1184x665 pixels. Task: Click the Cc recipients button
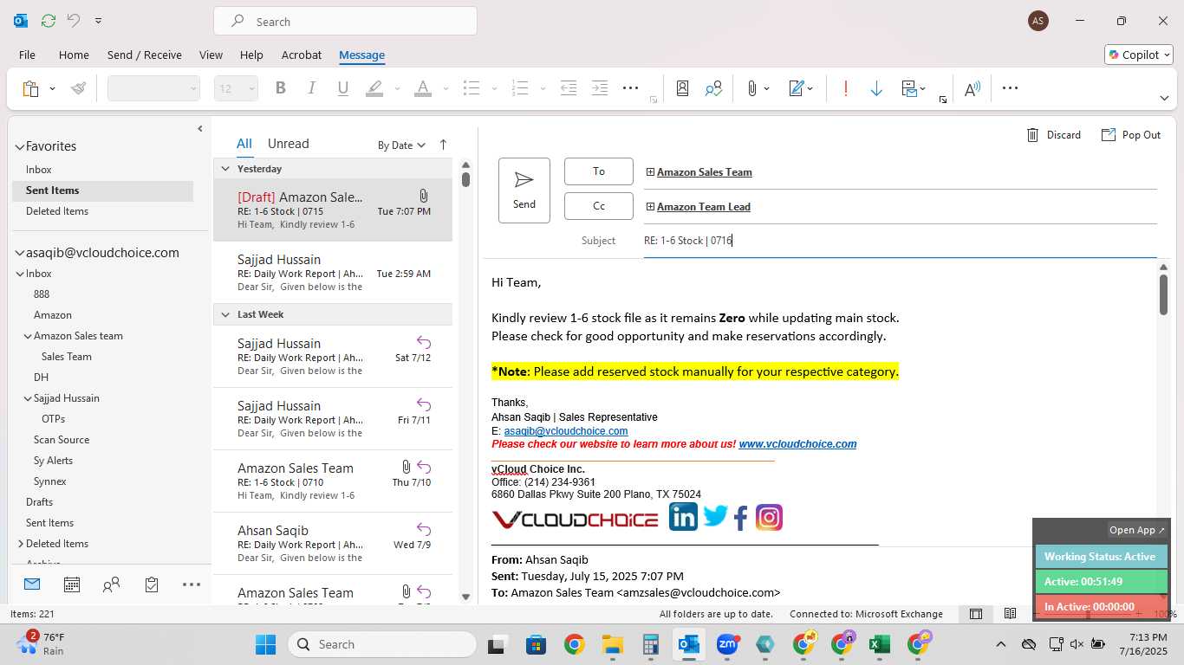tap(599, 206)
